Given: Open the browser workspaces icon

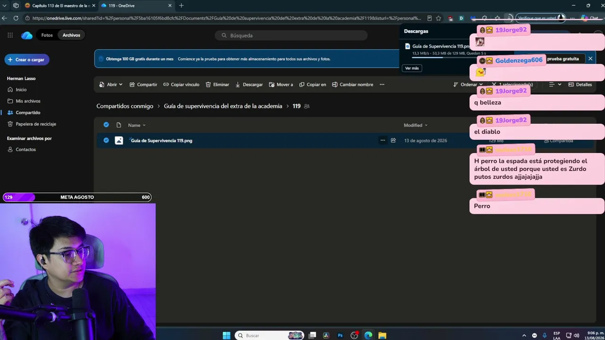Looking at the screenshot, I should point(16,6).
